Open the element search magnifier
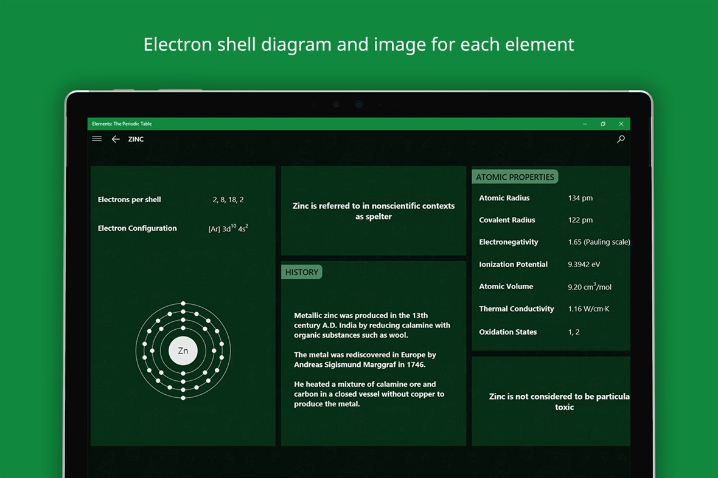This screenshot has height=478, width=718. [621, 139]
